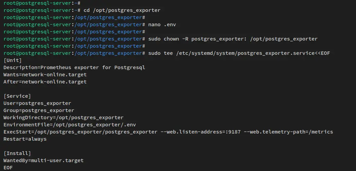Click the 'User=postgres_exporter' line

click(x=37, y=103)
